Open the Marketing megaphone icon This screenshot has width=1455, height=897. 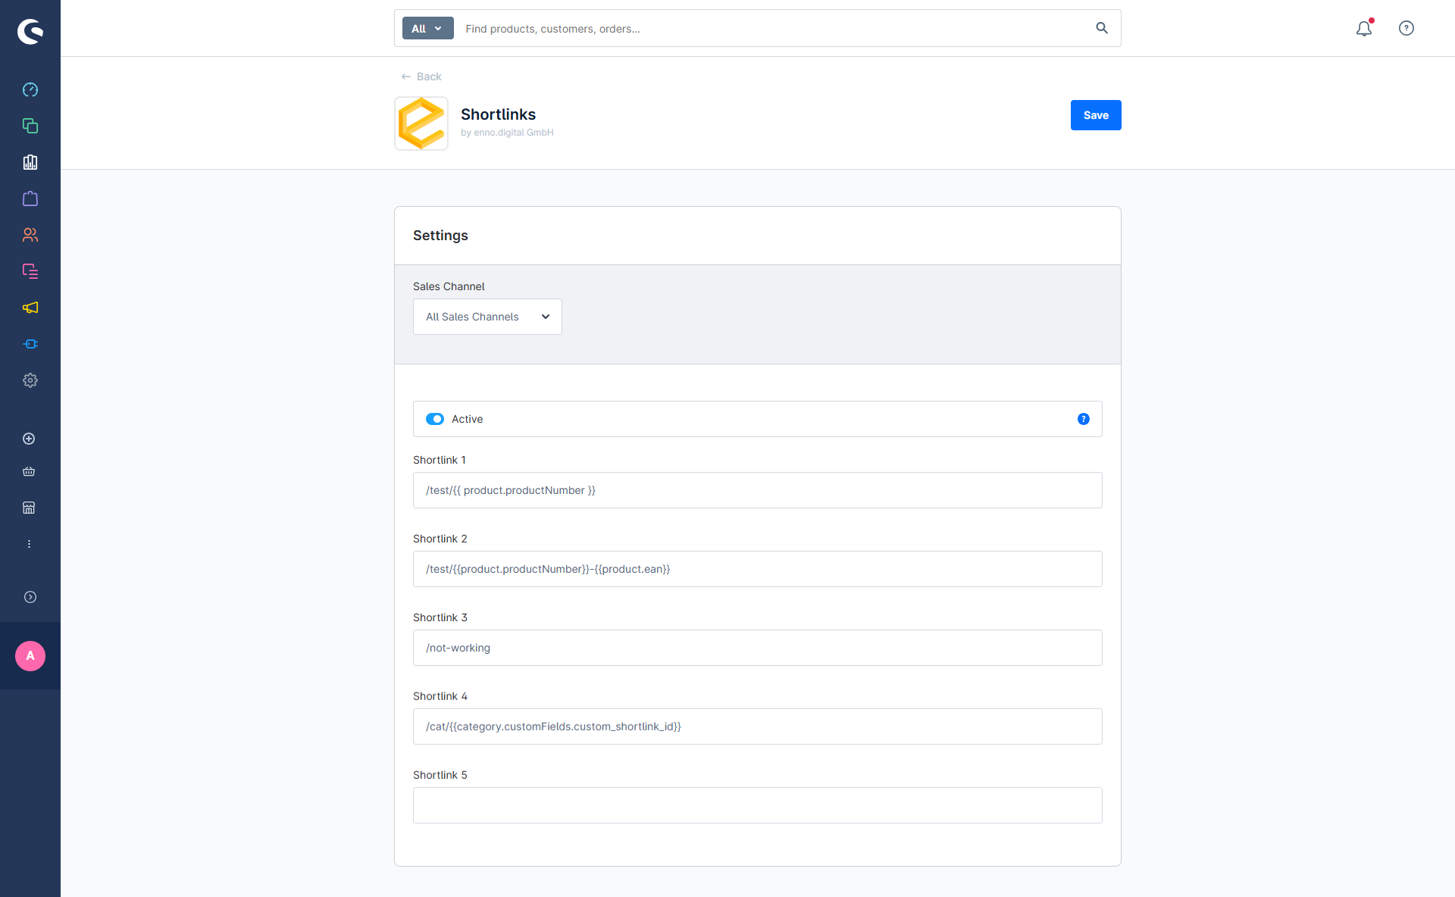(x=30, y=308)
